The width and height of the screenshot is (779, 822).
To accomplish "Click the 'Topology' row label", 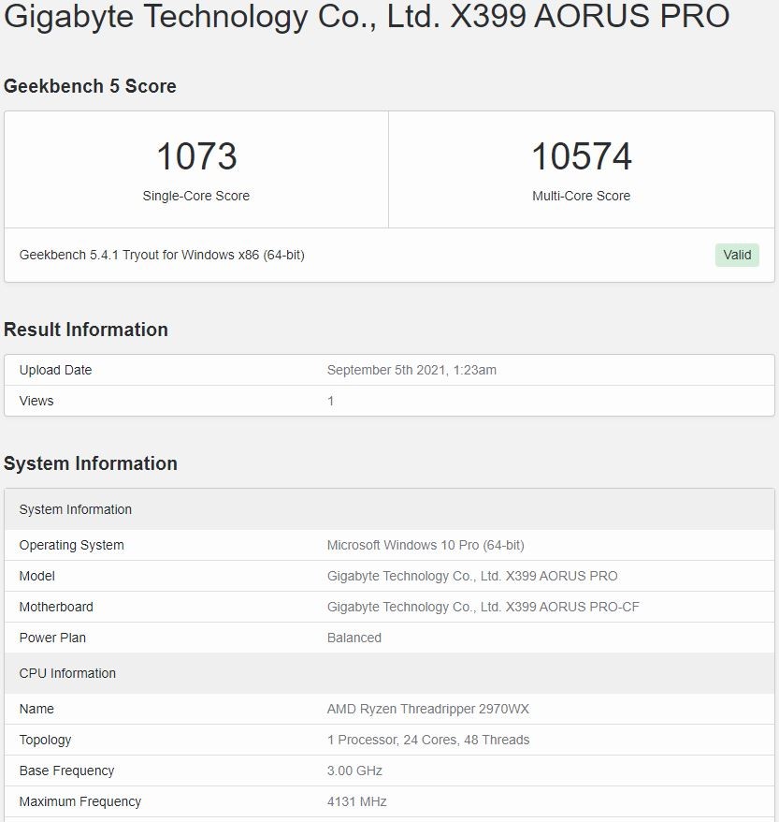I will tap(45, 740).
